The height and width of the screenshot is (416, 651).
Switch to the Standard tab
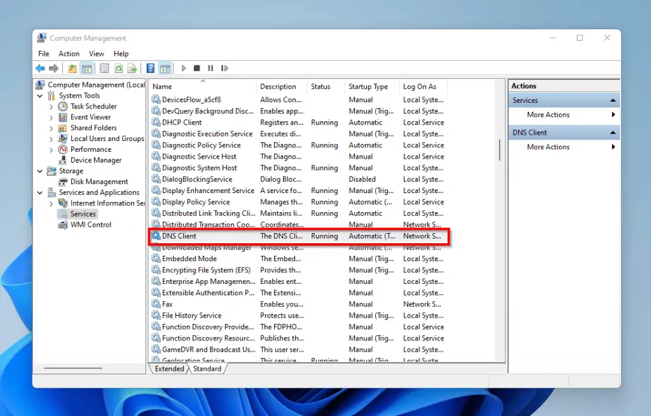point(208,368)
